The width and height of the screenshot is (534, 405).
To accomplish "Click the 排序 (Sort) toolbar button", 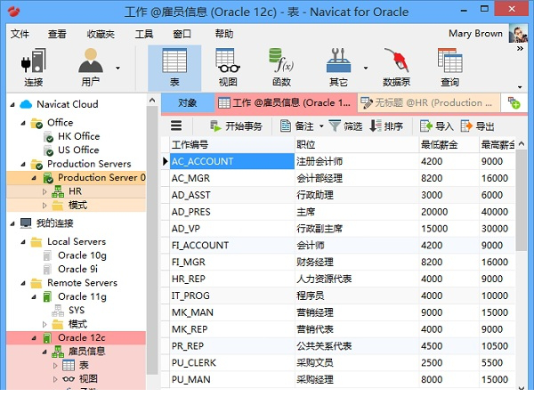I will [x=386, y=126].
